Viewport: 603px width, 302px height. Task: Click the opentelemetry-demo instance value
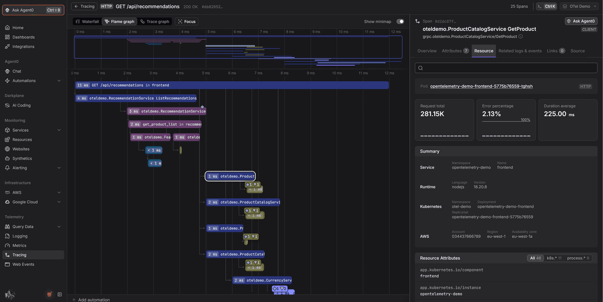click(441, 294)
